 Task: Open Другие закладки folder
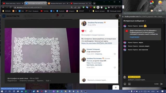(x=99, y=11)
